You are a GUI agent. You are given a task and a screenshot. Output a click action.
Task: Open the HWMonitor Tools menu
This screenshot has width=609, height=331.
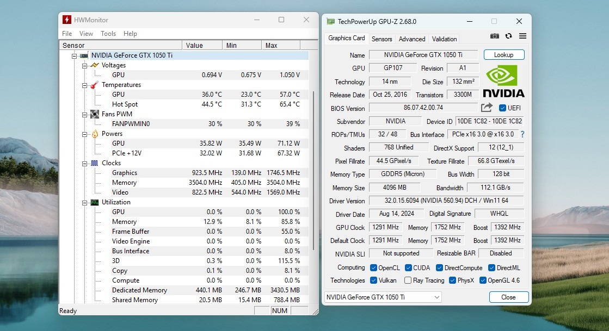108,34
